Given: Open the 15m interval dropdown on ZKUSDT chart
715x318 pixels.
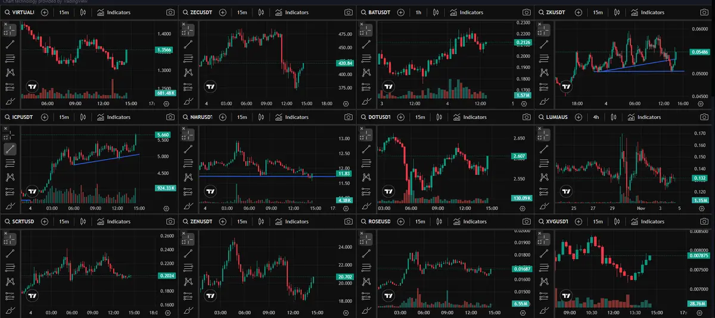Looking at the screenshot, I should click(599, 12).
